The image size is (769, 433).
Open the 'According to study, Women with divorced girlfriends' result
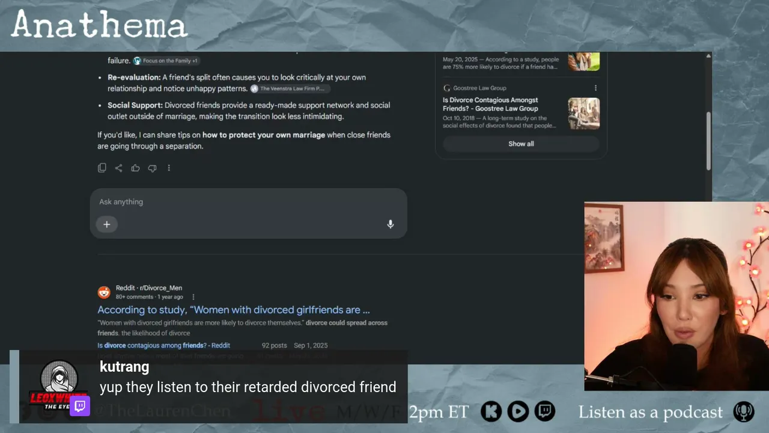[x=234, y=310]
